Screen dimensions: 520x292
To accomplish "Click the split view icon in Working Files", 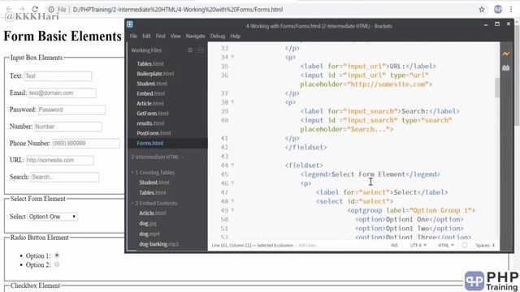I will point(201,50).
